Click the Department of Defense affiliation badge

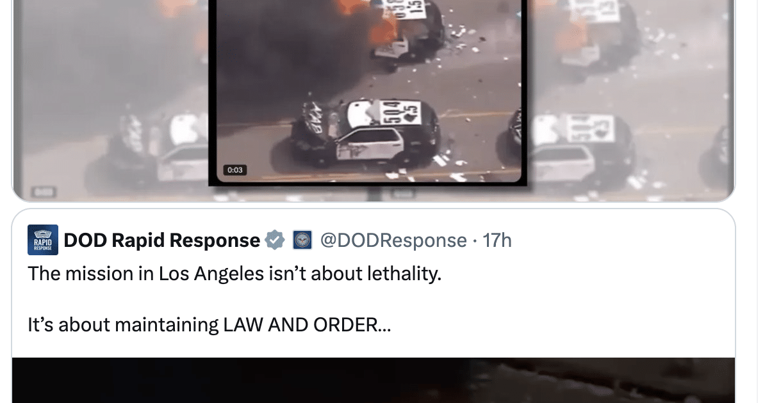(302, 240)
